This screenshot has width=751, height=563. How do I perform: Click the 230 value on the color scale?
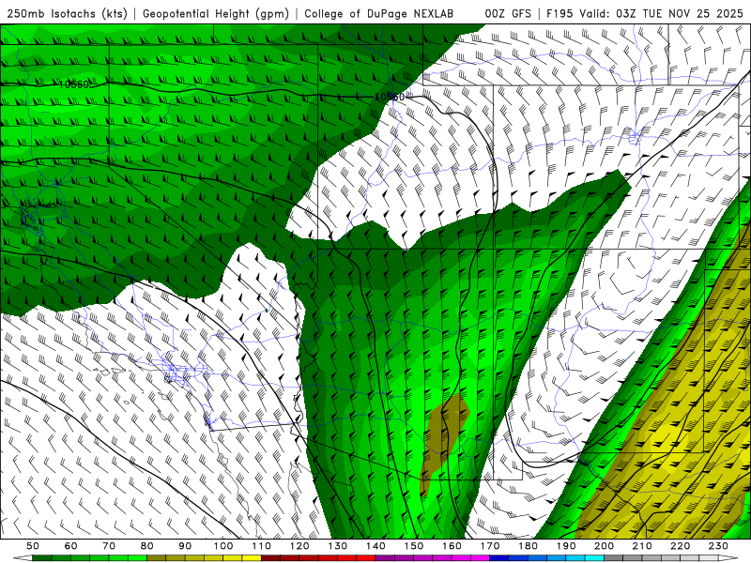tap(718, 546)
